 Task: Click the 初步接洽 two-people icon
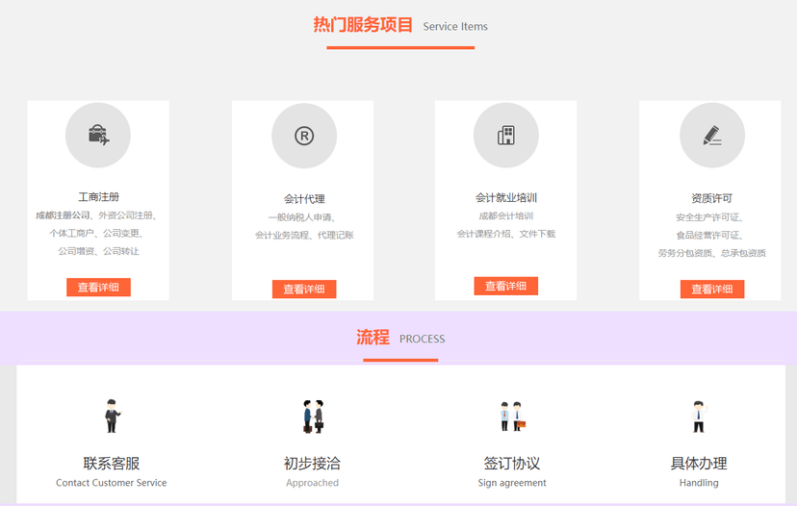pyautogui.click(x=313, y=416)
